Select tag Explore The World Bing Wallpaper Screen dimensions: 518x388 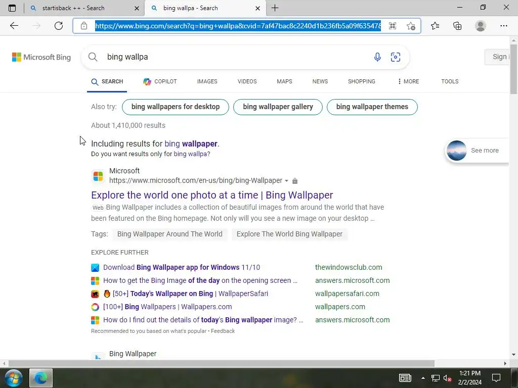[x=289, y=234]
